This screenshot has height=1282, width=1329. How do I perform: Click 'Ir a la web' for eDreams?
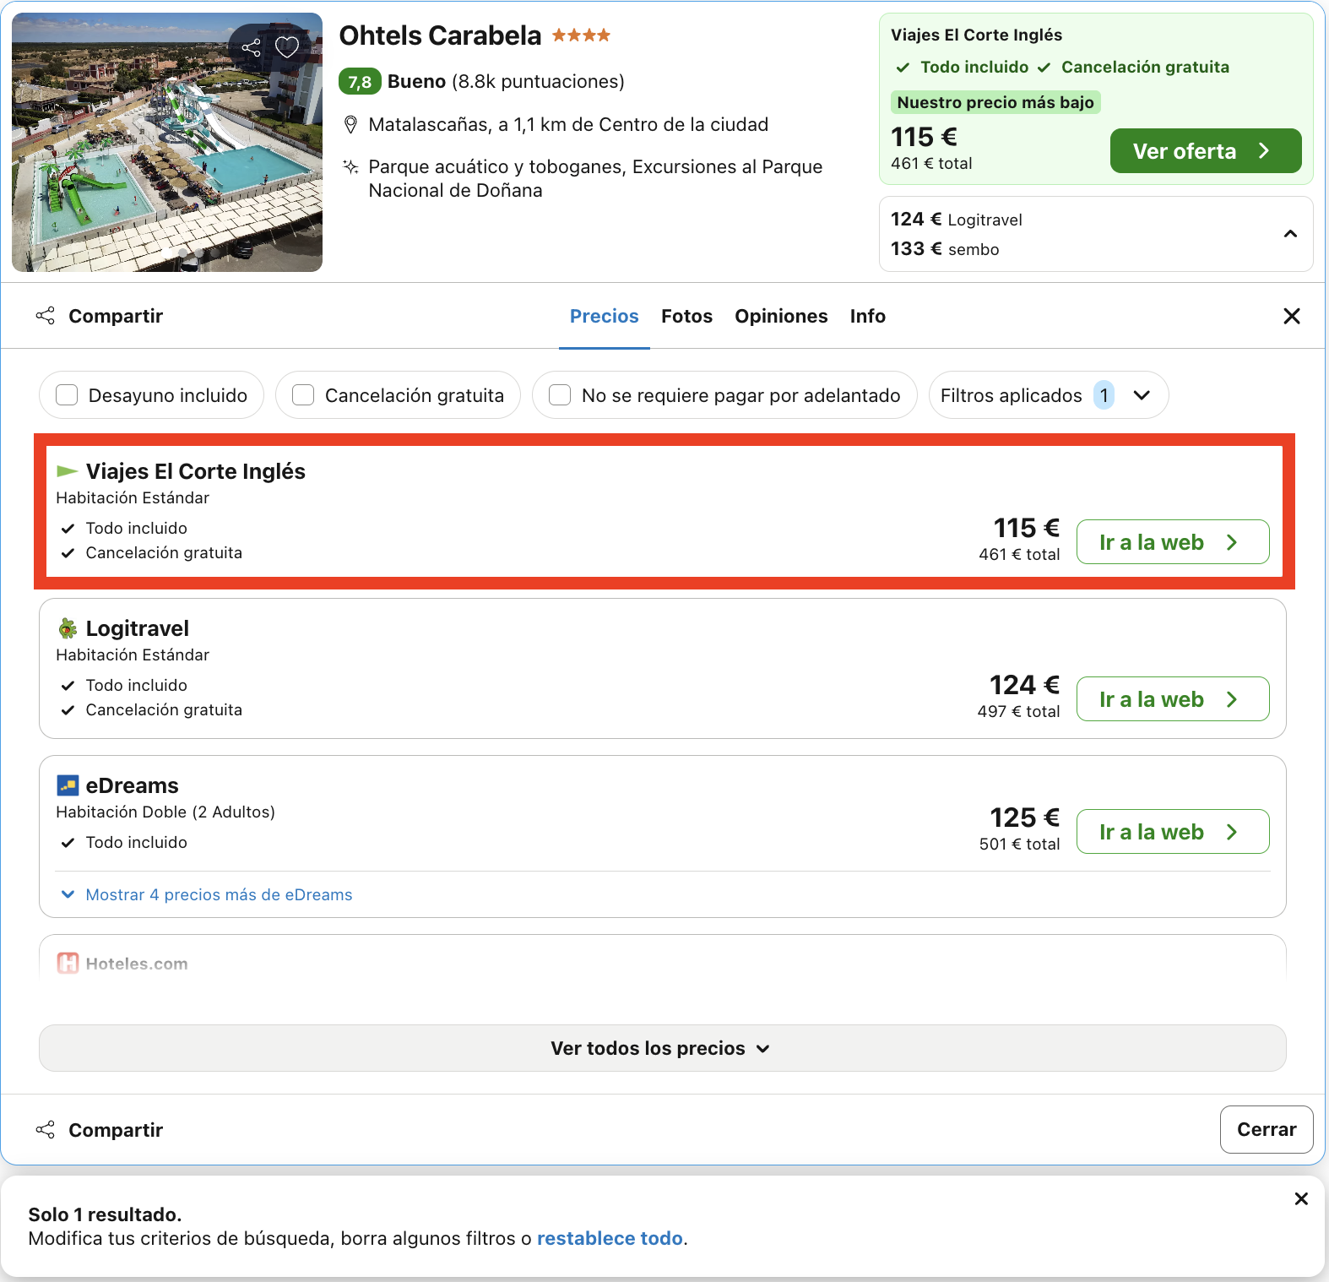pos(1173,832)
